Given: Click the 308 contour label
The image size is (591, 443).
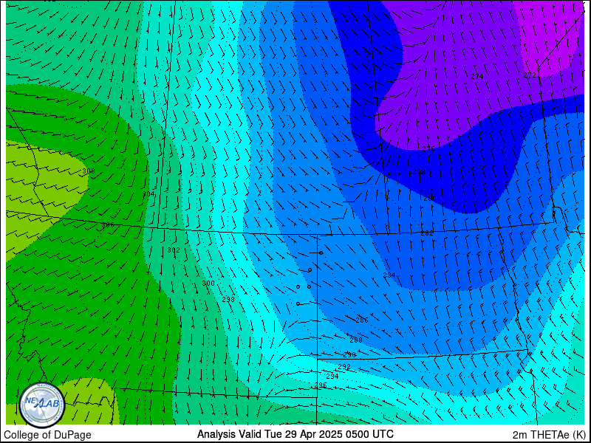Looking at the screenshot, I should coord(89,171).
